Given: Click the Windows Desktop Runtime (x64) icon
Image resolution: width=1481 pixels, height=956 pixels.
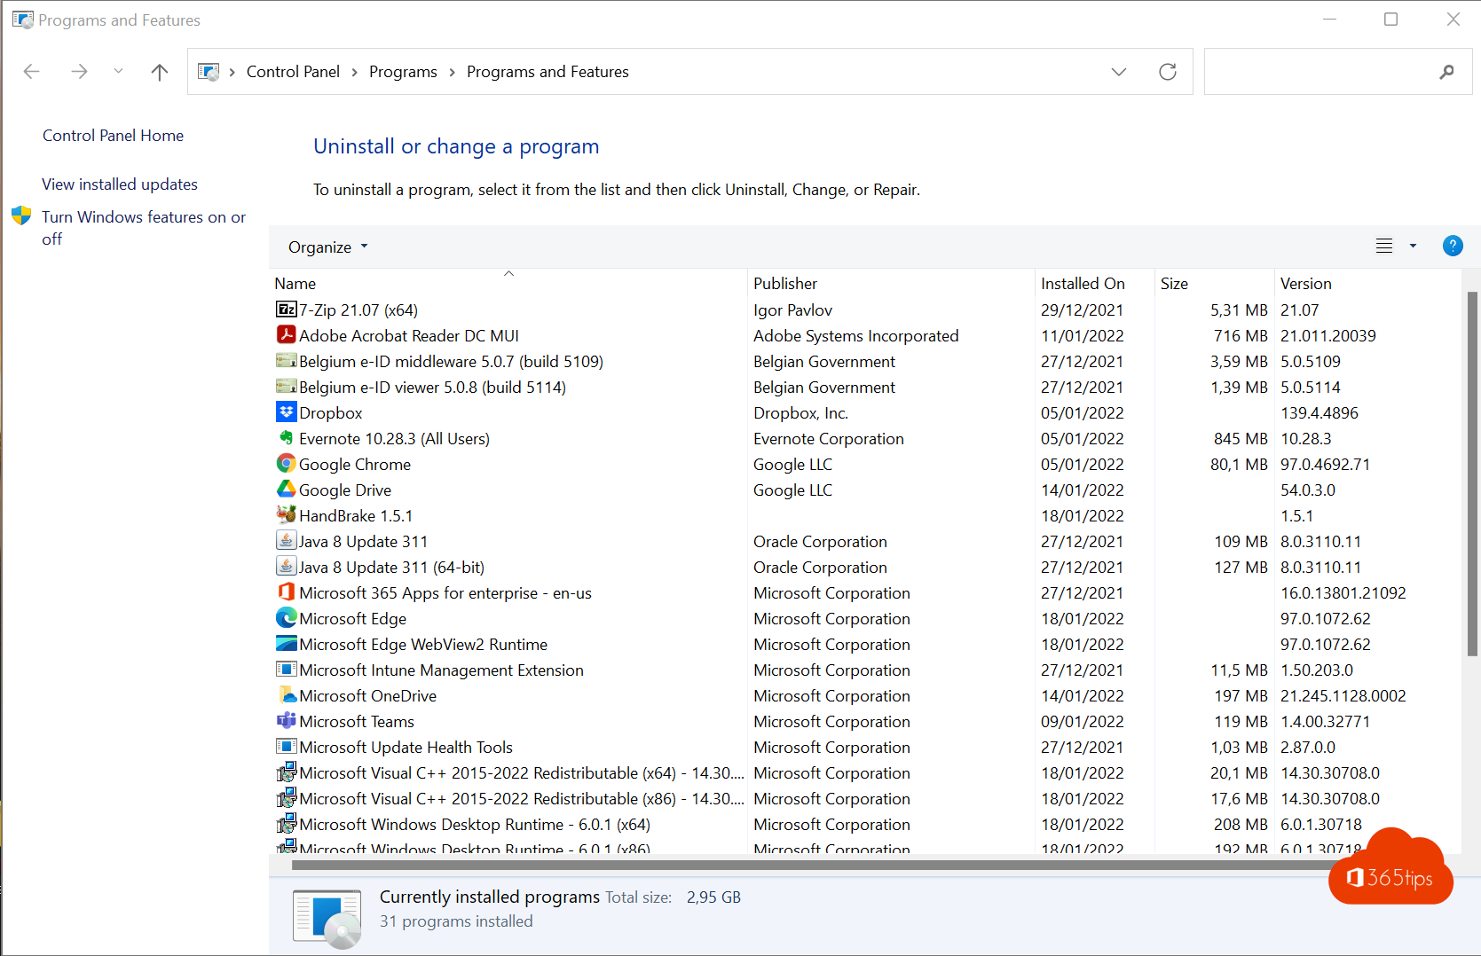Looking at the screenshot, I should tap(286, 824).
